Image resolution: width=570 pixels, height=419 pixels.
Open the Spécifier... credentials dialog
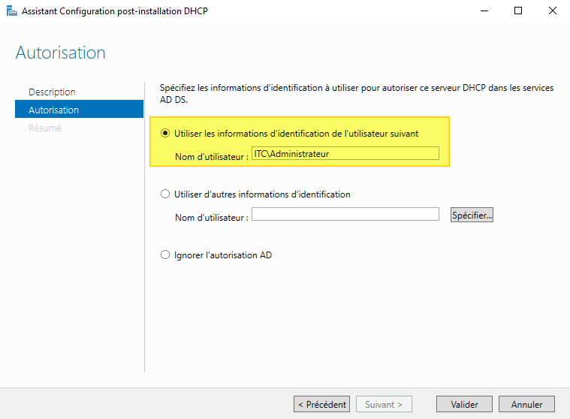(x=472, y=216)
